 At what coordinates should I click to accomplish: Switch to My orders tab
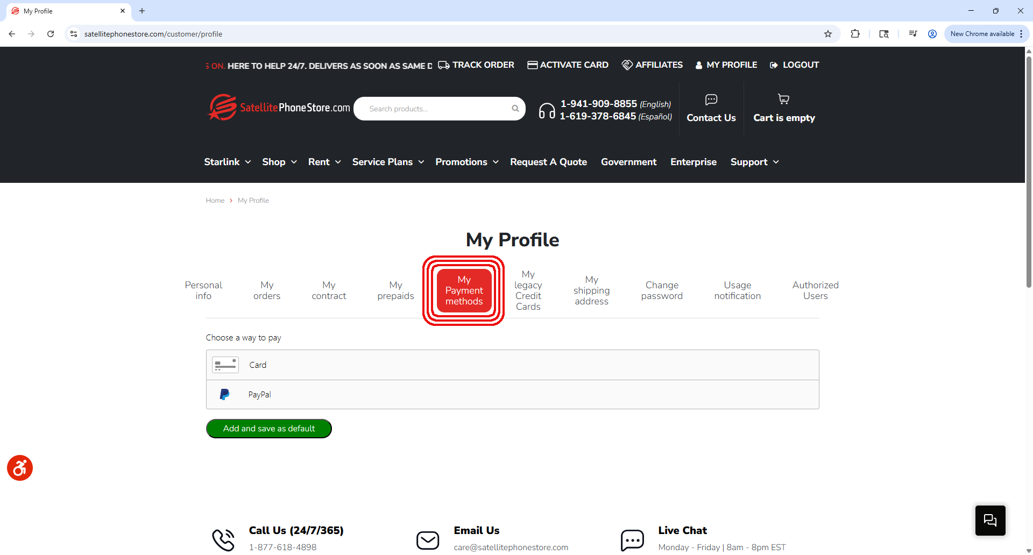pyautogui.click(x=267, y=290)
